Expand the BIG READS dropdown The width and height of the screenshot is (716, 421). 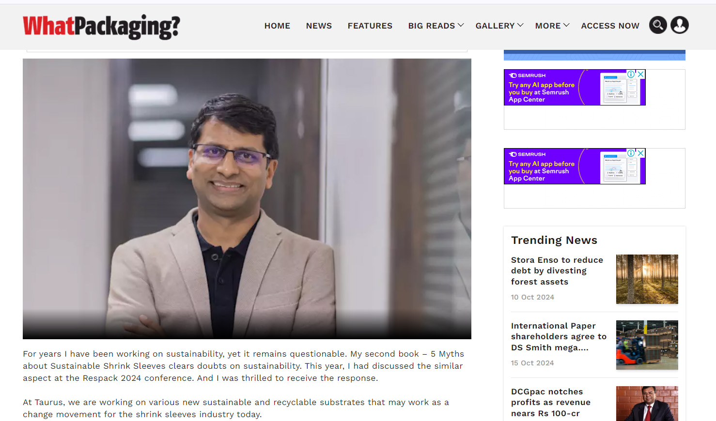[436, 26]
